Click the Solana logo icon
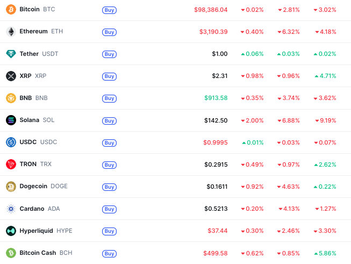The image size is (351, 264). (11, 120)
